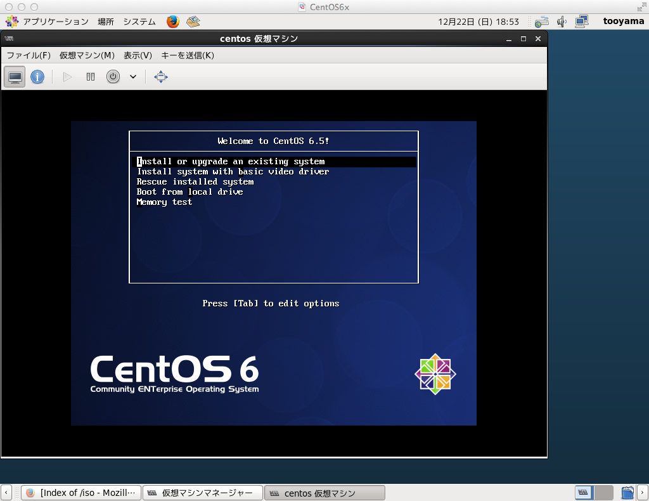Switch to Index of /iso Mozilla taskbar window
The image size is (649, 501).
pos(81,493)
